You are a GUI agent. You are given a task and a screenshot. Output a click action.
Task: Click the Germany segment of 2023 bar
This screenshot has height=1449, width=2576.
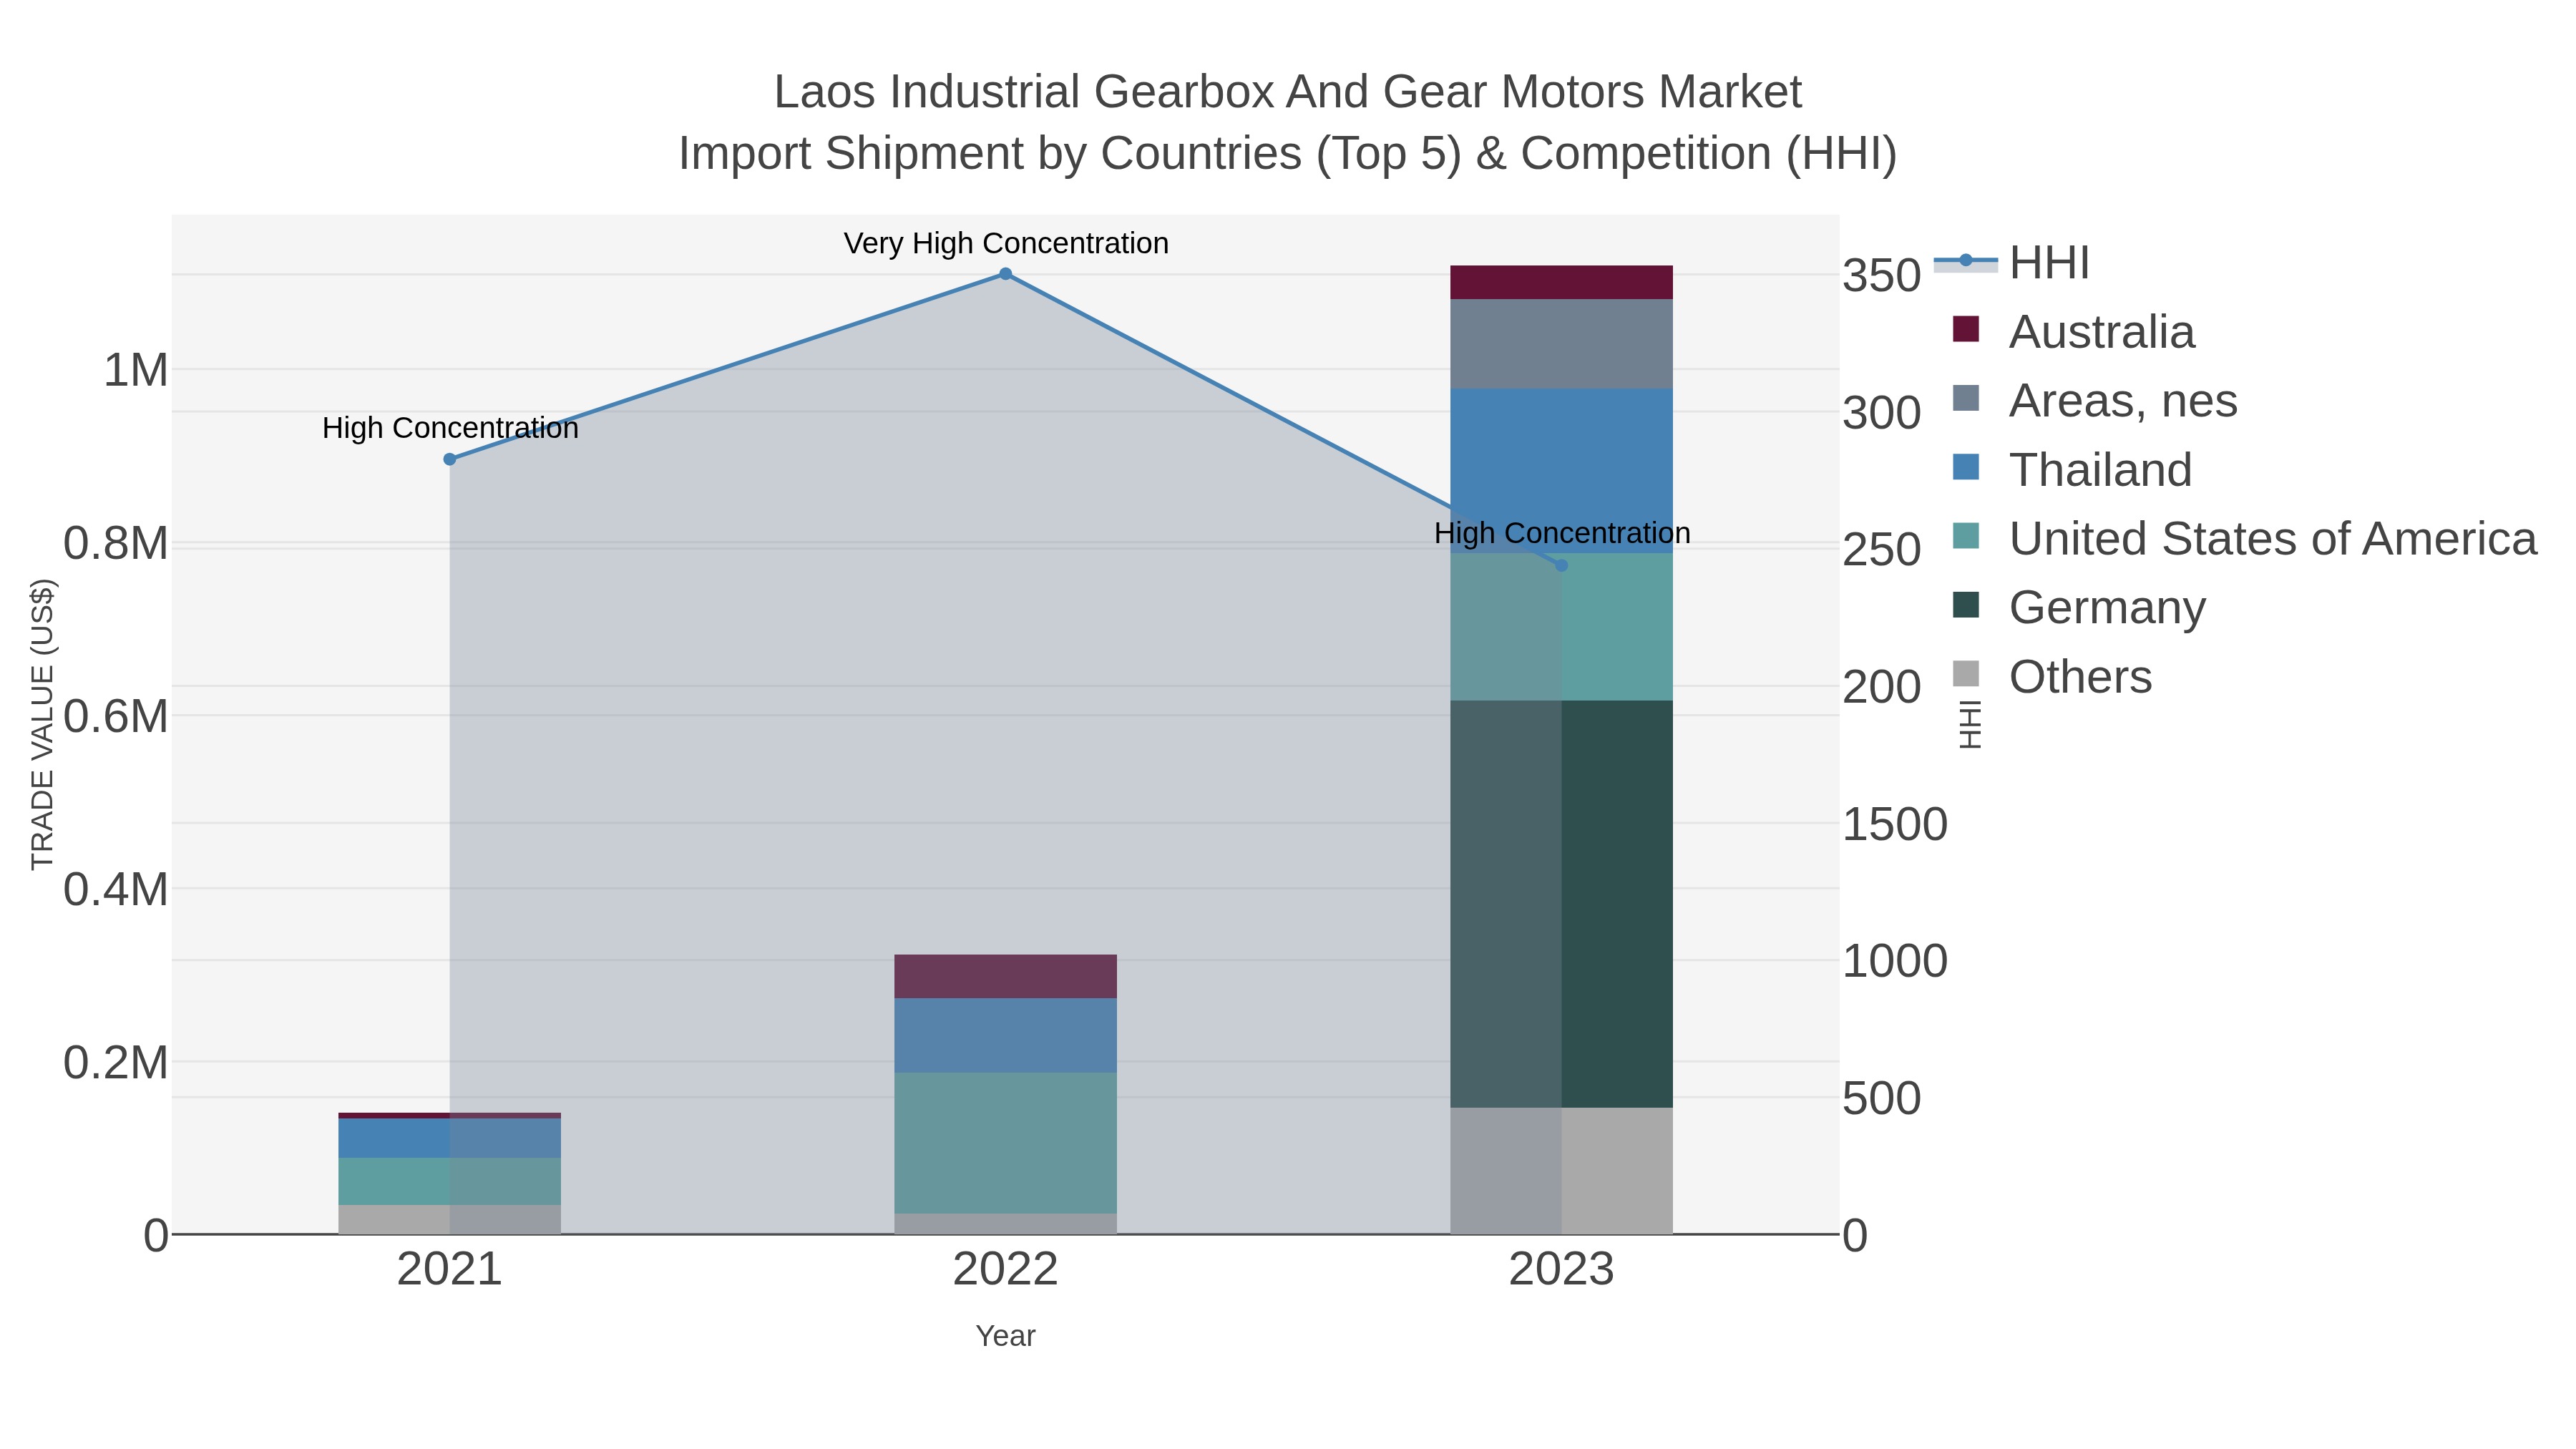click(1562, 904)
